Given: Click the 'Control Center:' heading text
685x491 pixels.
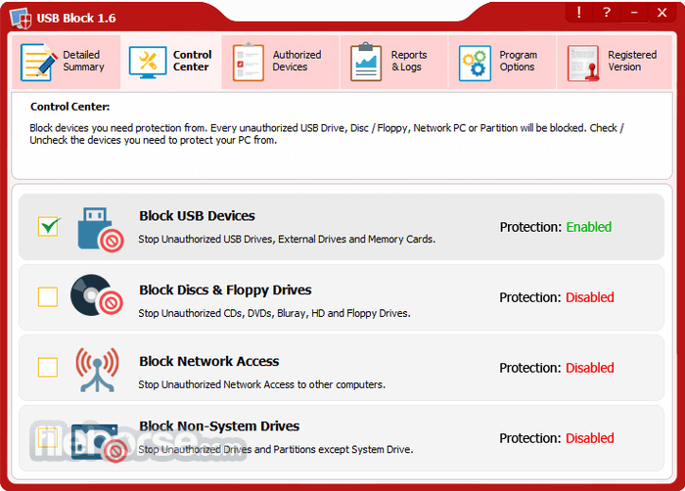Looking at the screenshot, I should 69,107.
